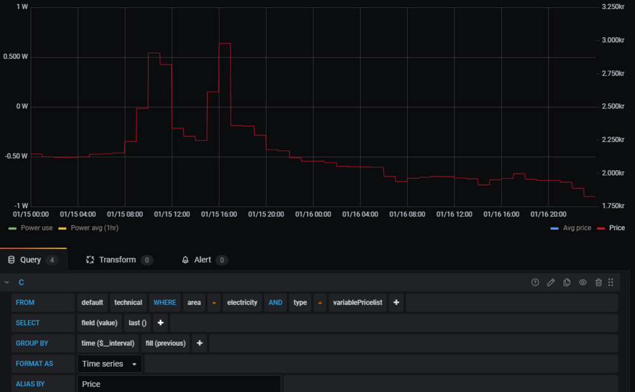Toggle visibility of query C with eye icon
This screenshot has width=635, height=392.
583,282
